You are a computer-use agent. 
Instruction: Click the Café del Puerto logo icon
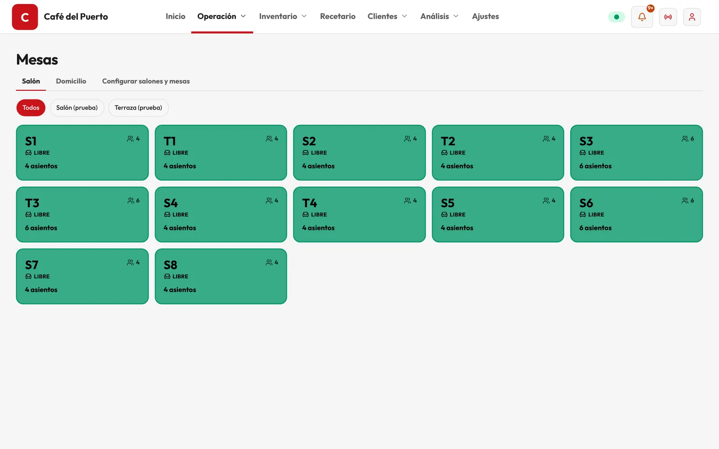click(x=25, y=17)
